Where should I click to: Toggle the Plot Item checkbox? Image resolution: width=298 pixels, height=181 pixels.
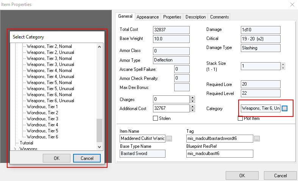[x=240, y=118]
